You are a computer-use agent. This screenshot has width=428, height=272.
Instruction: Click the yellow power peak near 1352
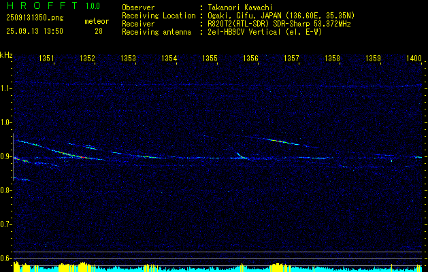coord(83,267)
